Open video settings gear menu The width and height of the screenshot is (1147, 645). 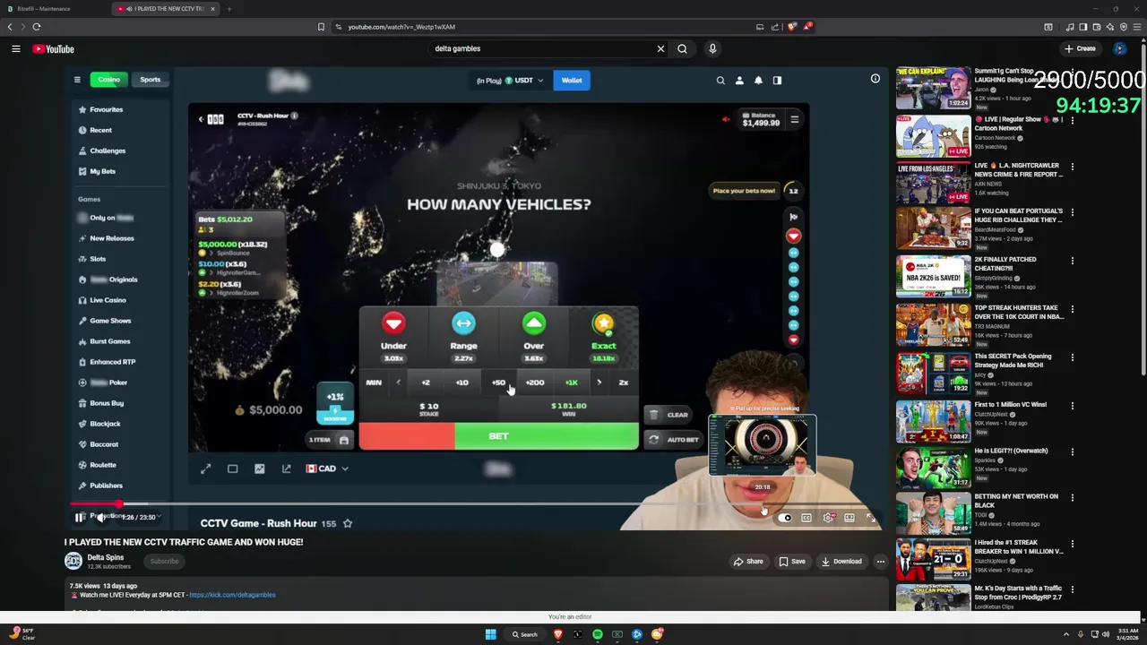[x=827, y=518]
